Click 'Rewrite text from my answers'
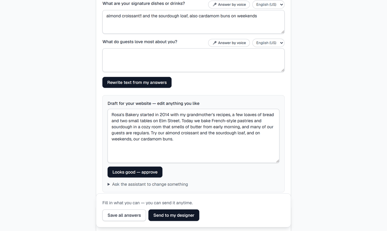 coord(137,82)
